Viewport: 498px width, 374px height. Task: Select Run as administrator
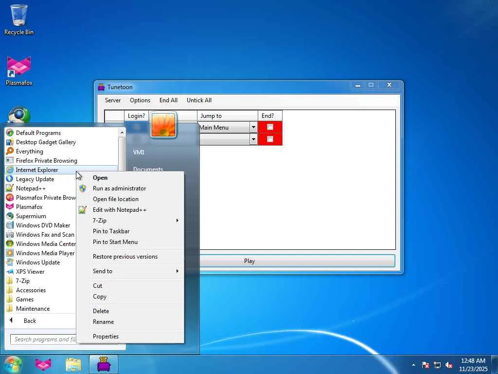130,188
